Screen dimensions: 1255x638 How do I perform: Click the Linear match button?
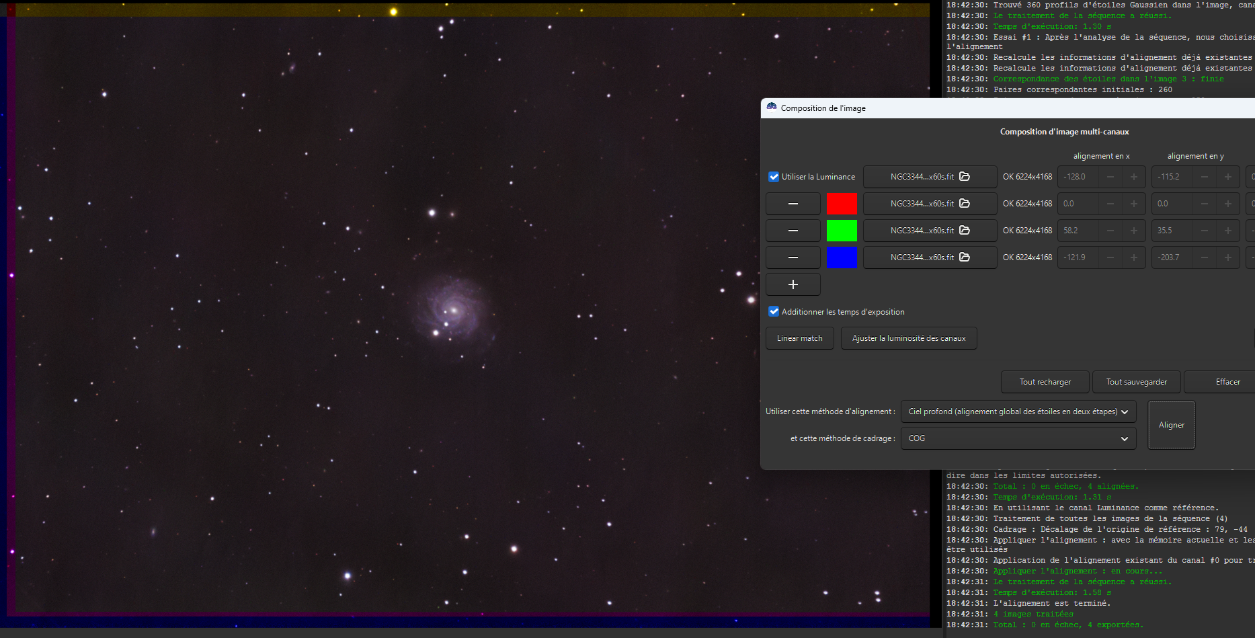(800, 338)
